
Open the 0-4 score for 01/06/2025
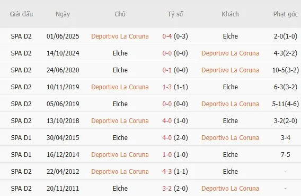[167, 36]
